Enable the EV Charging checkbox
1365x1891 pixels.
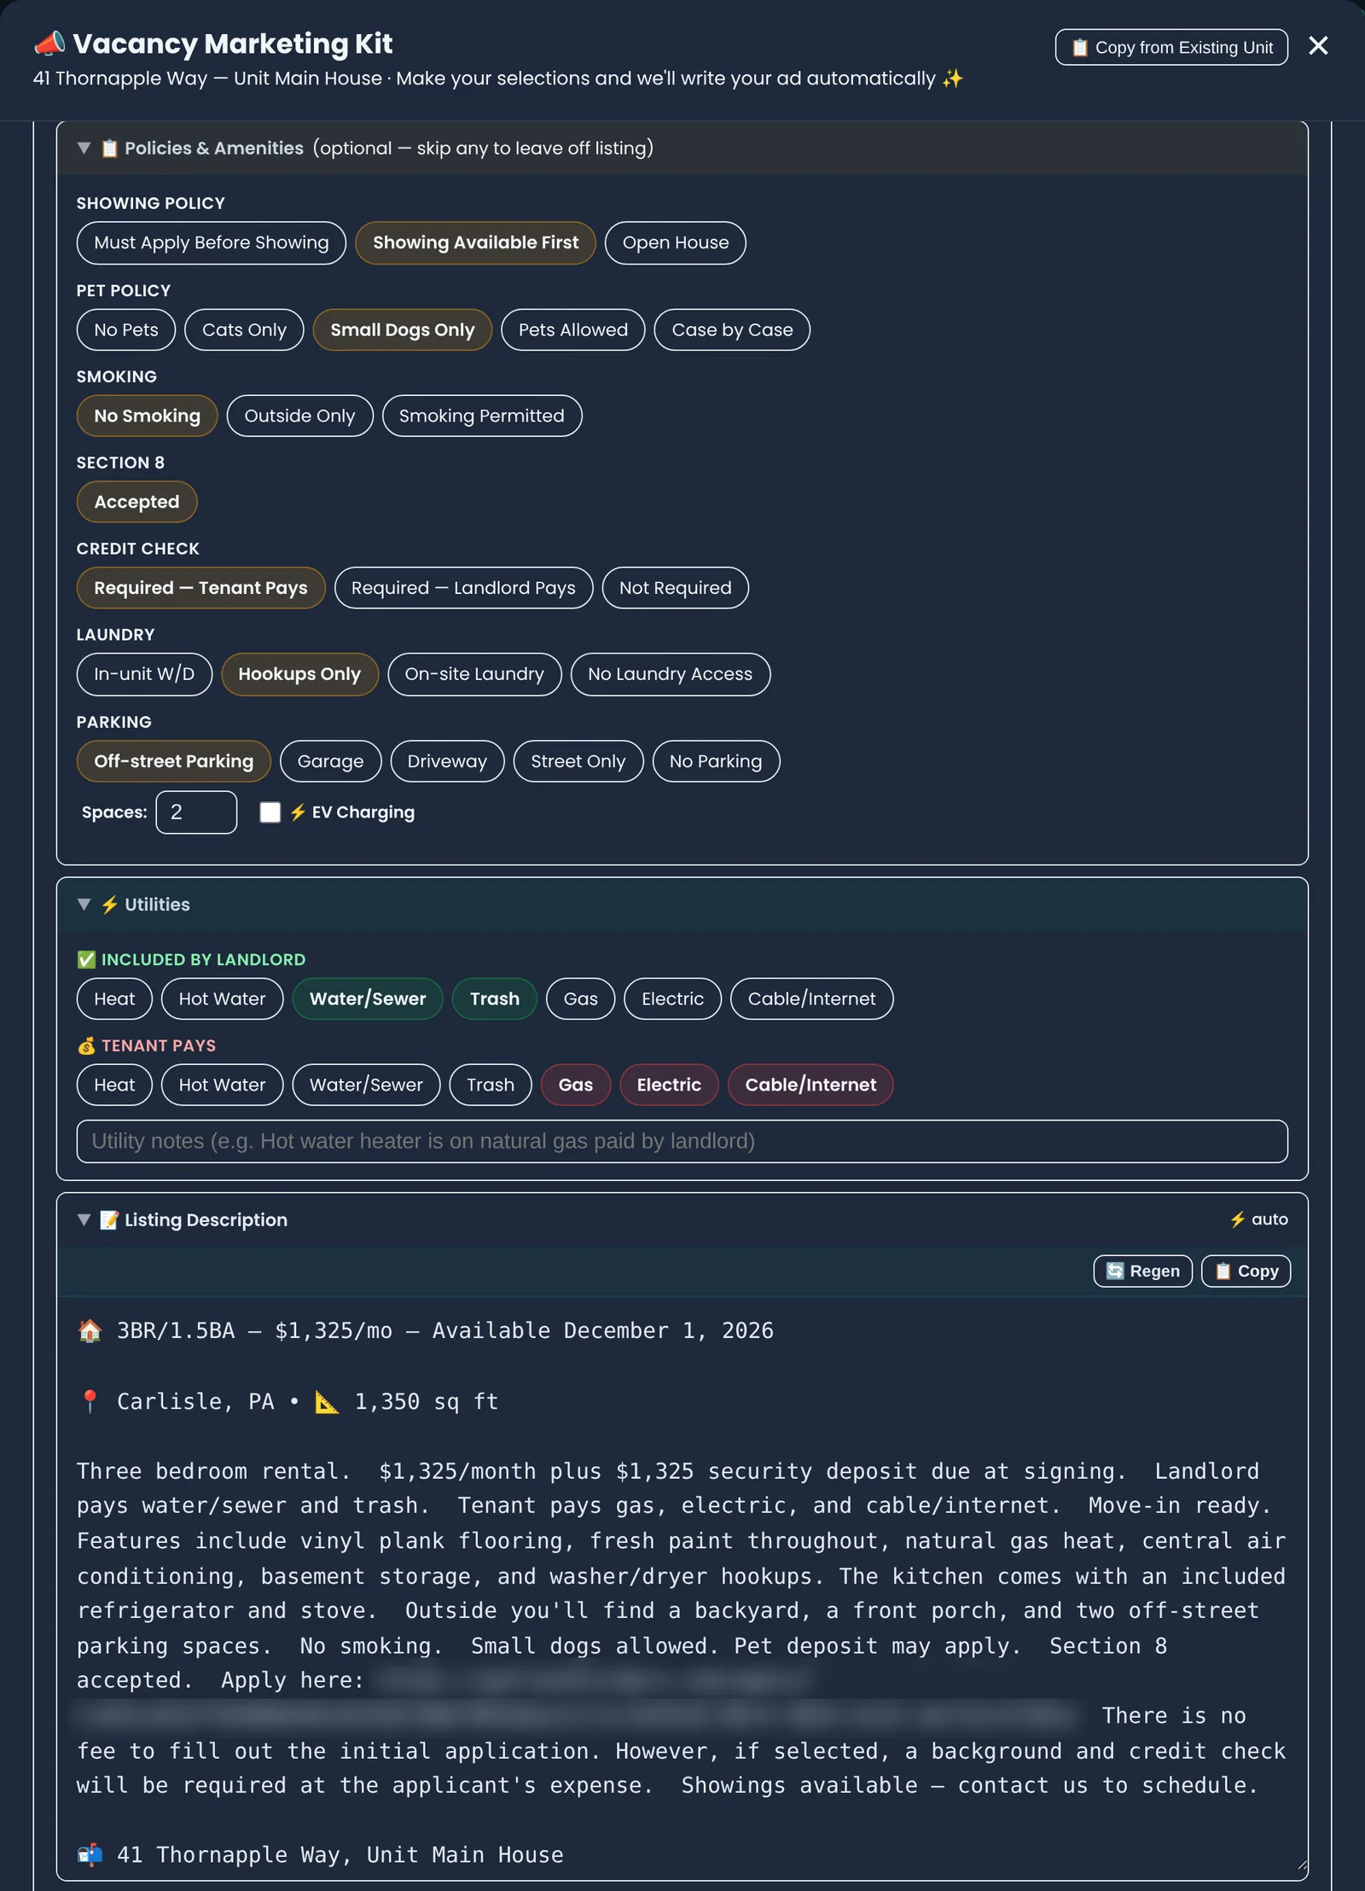click(270, 812)
